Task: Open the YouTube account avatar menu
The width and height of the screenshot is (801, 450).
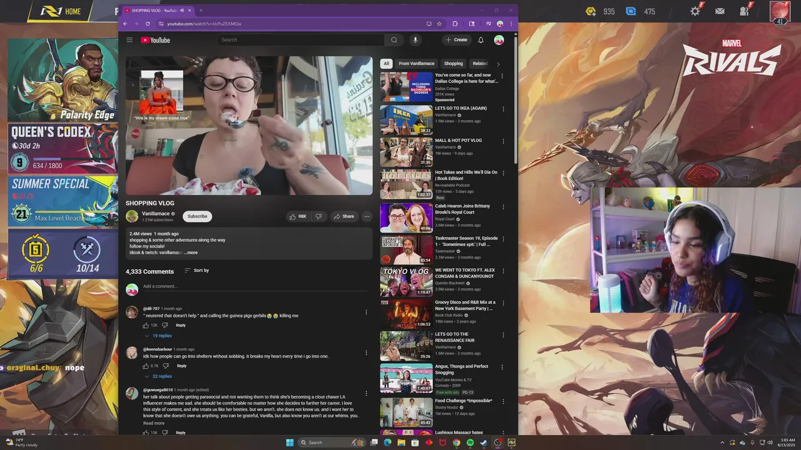Action: (499, 40)
